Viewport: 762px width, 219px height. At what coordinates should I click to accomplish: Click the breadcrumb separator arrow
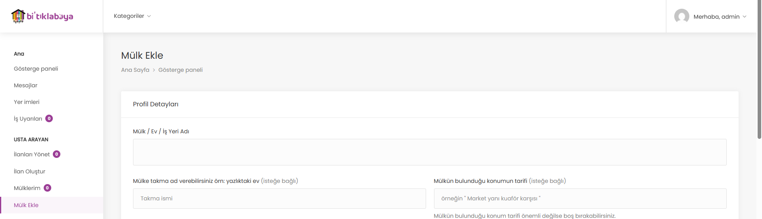154,70
